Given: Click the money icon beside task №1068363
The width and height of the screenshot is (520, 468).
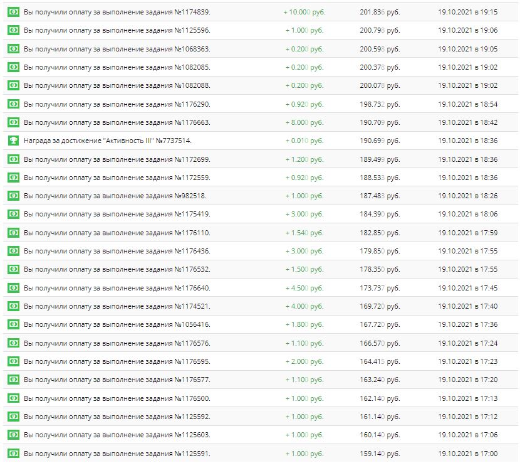Looking at the screenshot, I should [x=14, y=49].
